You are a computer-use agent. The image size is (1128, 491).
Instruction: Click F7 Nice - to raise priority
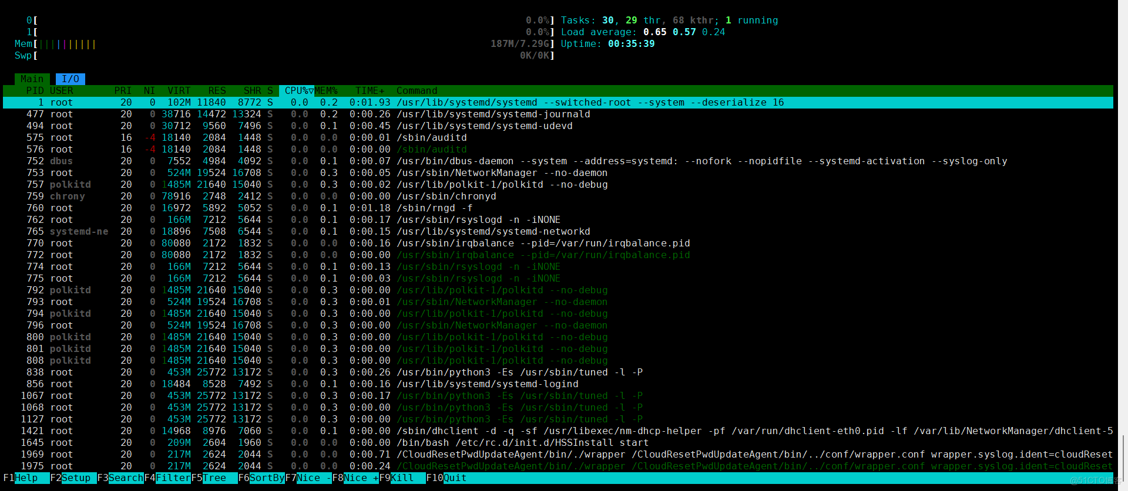(x=308, y=478)
